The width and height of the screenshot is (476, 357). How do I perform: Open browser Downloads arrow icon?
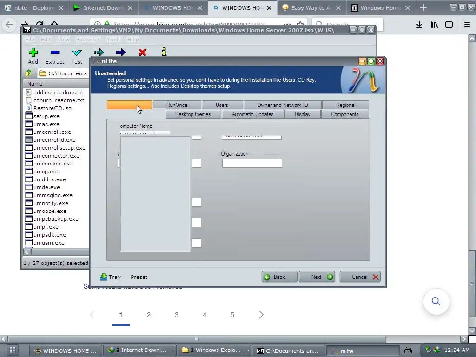(419, 25)
